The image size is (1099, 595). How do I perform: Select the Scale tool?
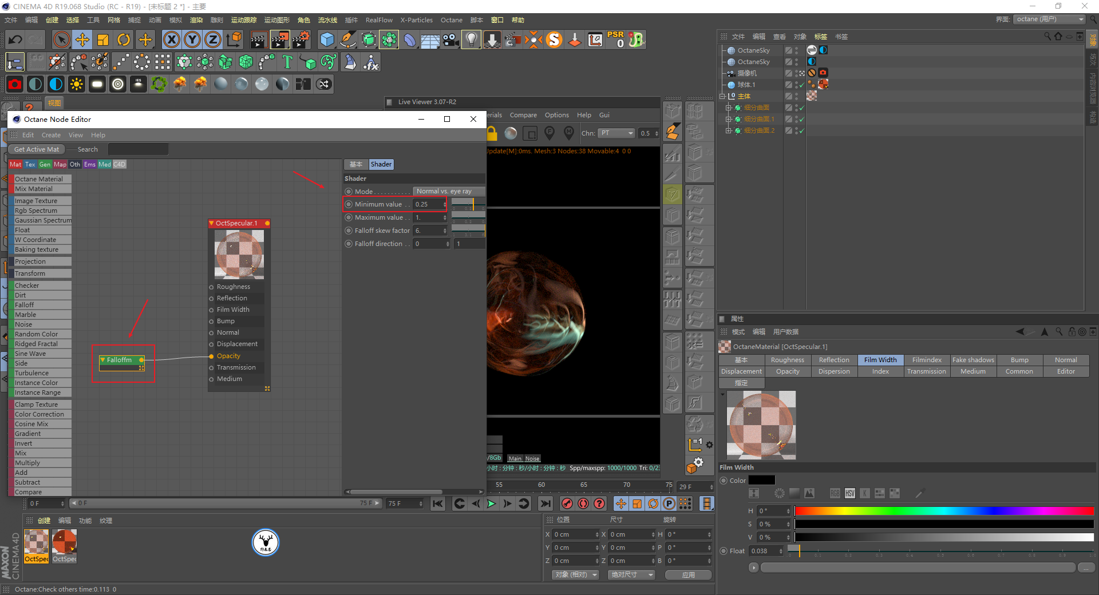pyautogui.click(x=103, y=39)
